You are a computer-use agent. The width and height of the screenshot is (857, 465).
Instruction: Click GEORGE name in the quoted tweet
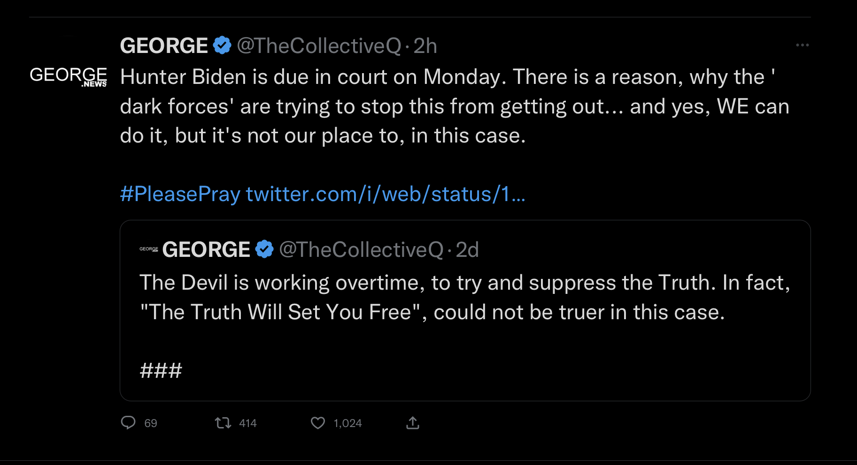(206, 249)
